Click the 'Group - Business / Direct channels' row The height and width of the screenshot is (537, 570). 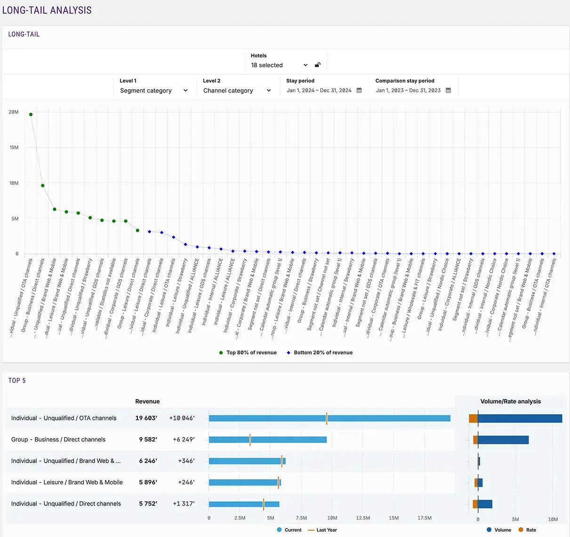click(58, 439)
